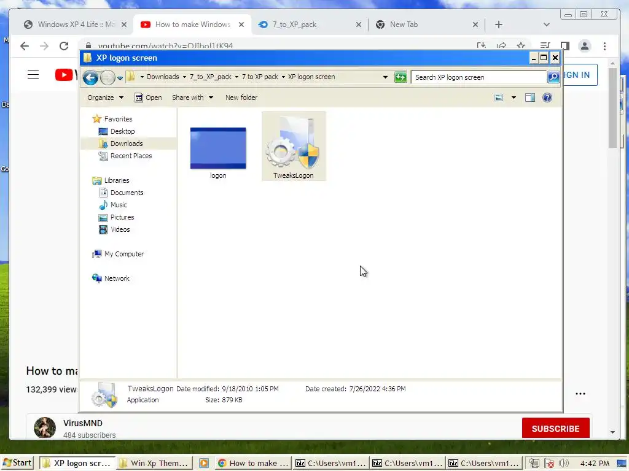Click browser page vertical scrollbar
Screen dimensions: 629x471
tap(612, 108)
